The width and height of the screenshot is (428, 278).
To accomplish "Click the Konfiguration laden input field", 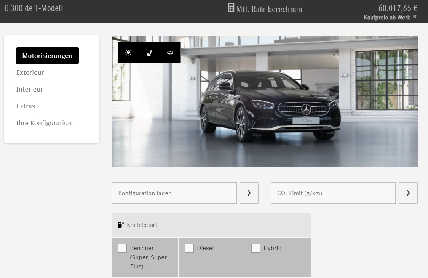I will [x=174, y=193].
